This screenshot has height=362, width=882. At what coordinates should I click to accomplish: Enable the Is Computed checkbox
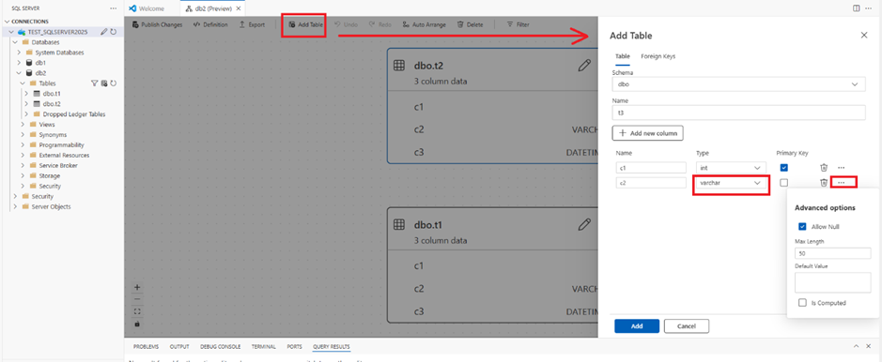(x=803, y=303)
